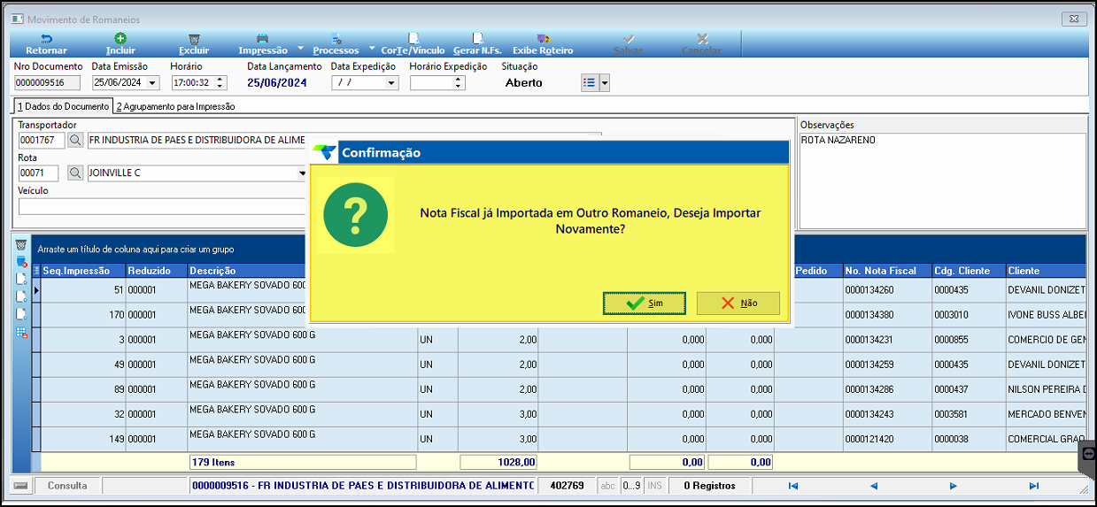Click the trash icon in grid side toolbar
This screenshot has width=1097, height=507.
point(21,245)
